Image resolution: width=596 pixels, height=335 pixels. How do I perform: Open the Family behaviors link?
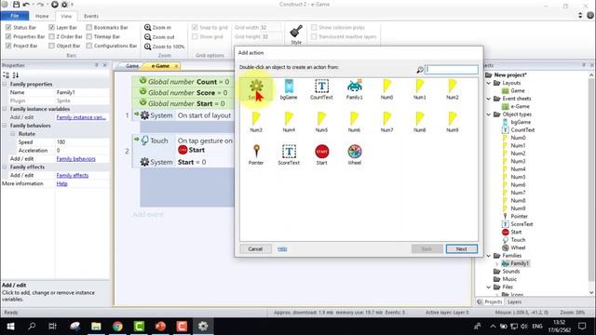[x=76, y=159]
